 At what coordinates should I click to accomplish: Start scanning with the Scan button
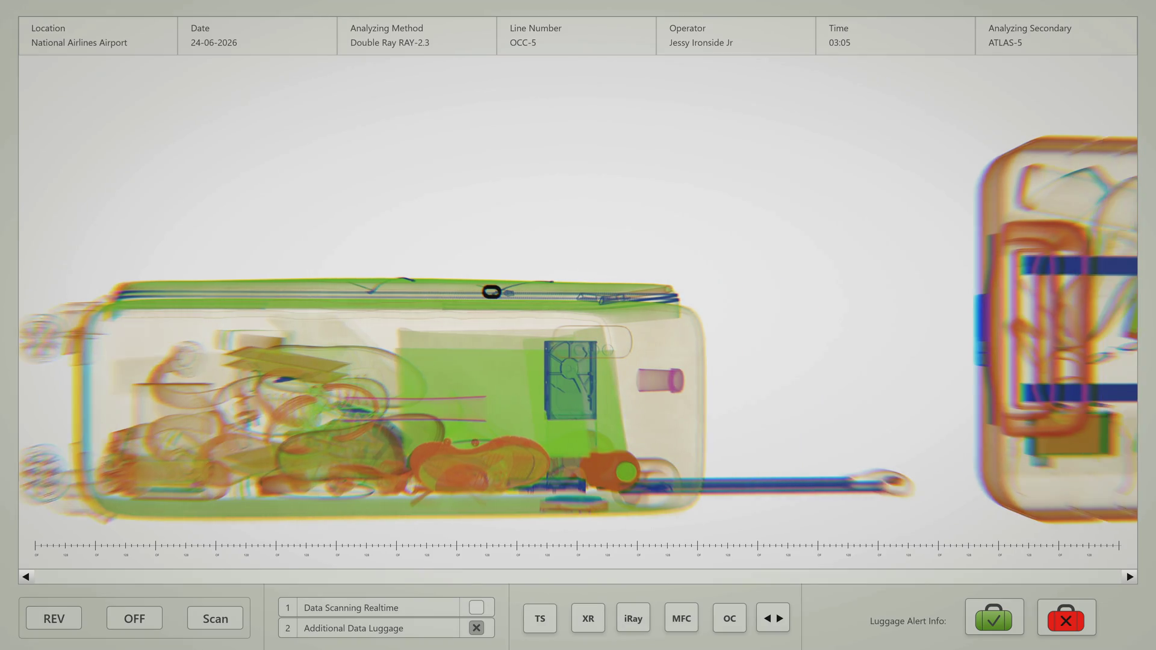coord(215,618)
